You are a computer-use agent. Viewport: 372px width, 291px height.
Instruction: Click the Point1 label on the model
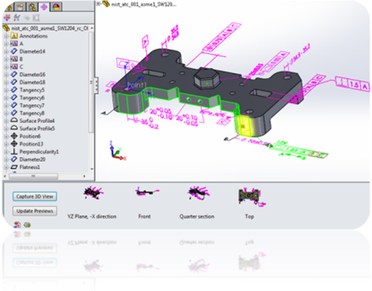point(137,85)
